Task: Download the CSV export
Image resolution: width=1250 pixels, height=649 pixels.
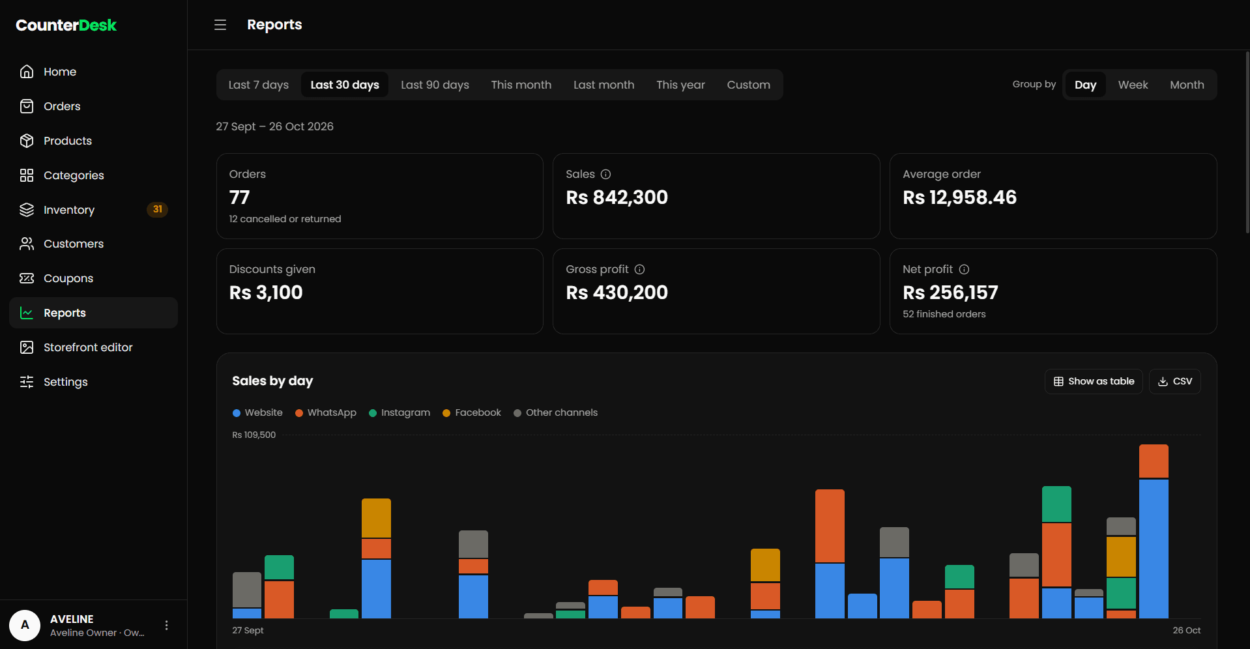Action: 1175,381
